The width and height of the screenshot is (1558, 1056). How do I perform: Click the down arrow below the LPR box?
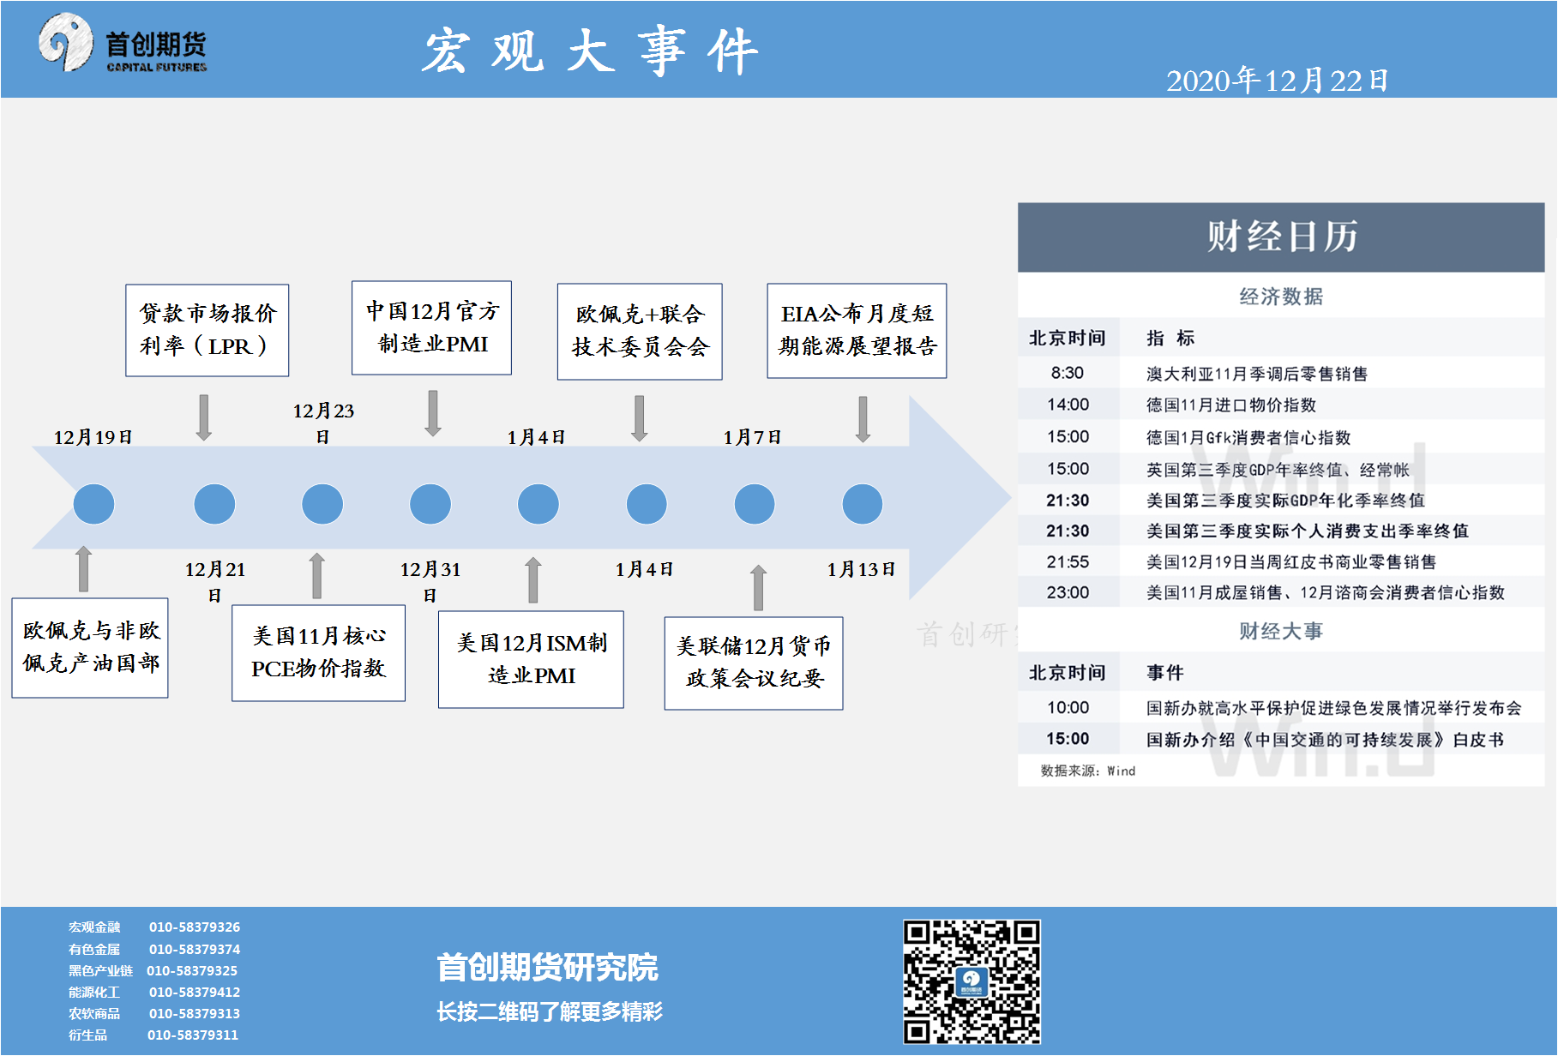coord(204,417)
